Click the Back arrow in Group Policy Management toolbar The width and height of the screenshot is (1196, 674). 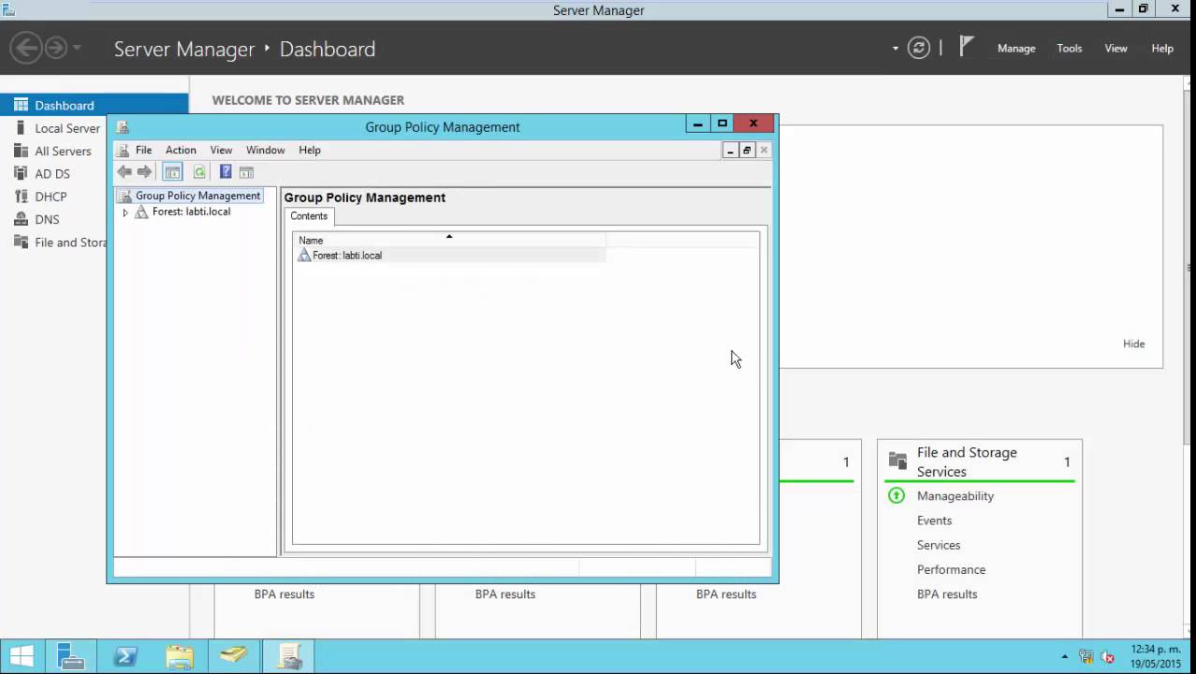pos(124,172)
